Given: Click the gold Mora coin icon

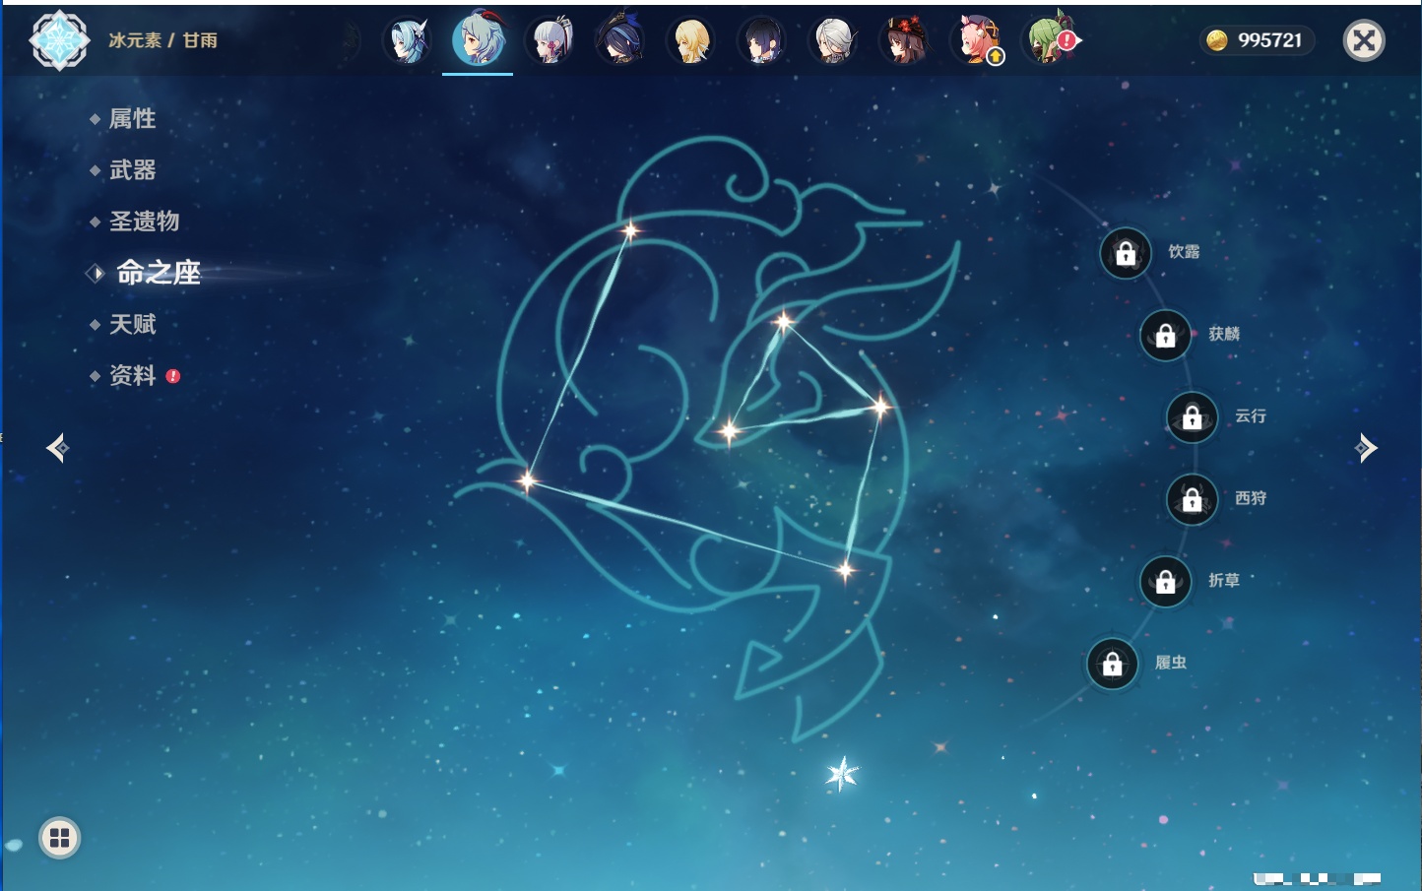Looking at the screenshot, I should (x=1217, y=40).
